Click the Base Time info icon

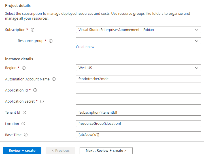(x=26, y=135)
